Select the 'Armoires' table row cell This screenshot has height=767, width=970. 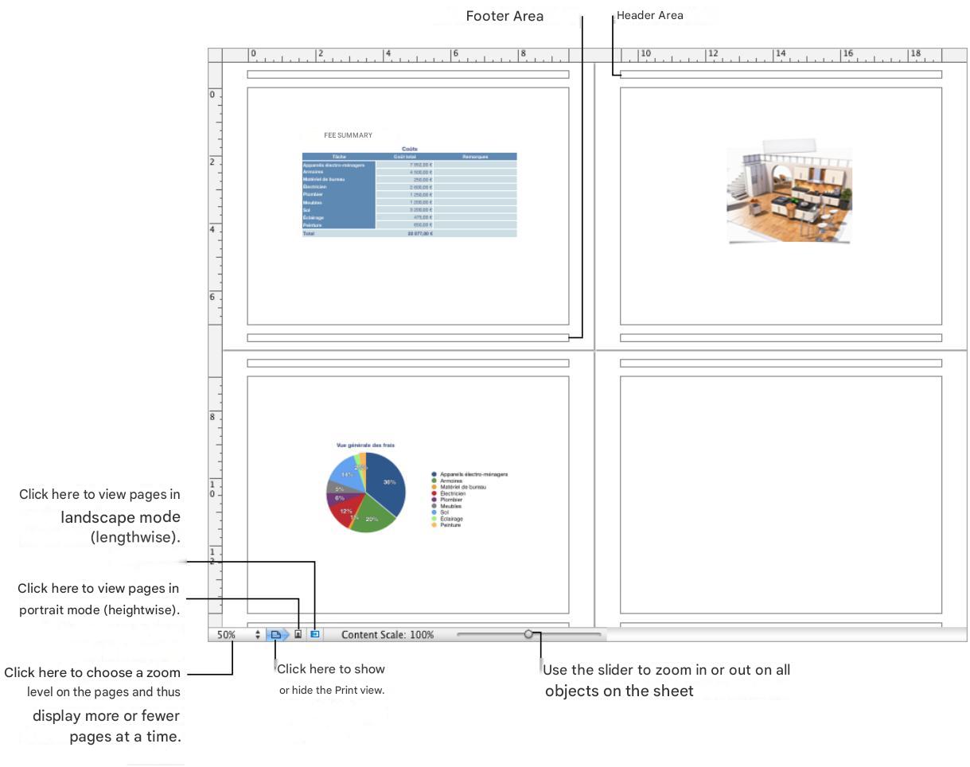[339, 172]
